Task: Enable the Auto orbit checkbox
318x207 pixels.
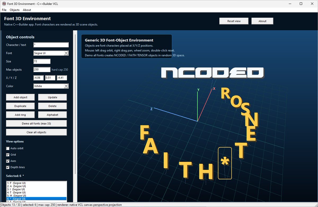Action: [x=8, y=148]
